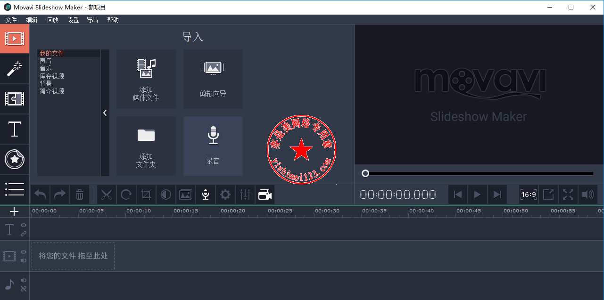Open the Color adjustments half-circle icon
Viewport: 604px width, 300px height.
(x=166, y=195)
